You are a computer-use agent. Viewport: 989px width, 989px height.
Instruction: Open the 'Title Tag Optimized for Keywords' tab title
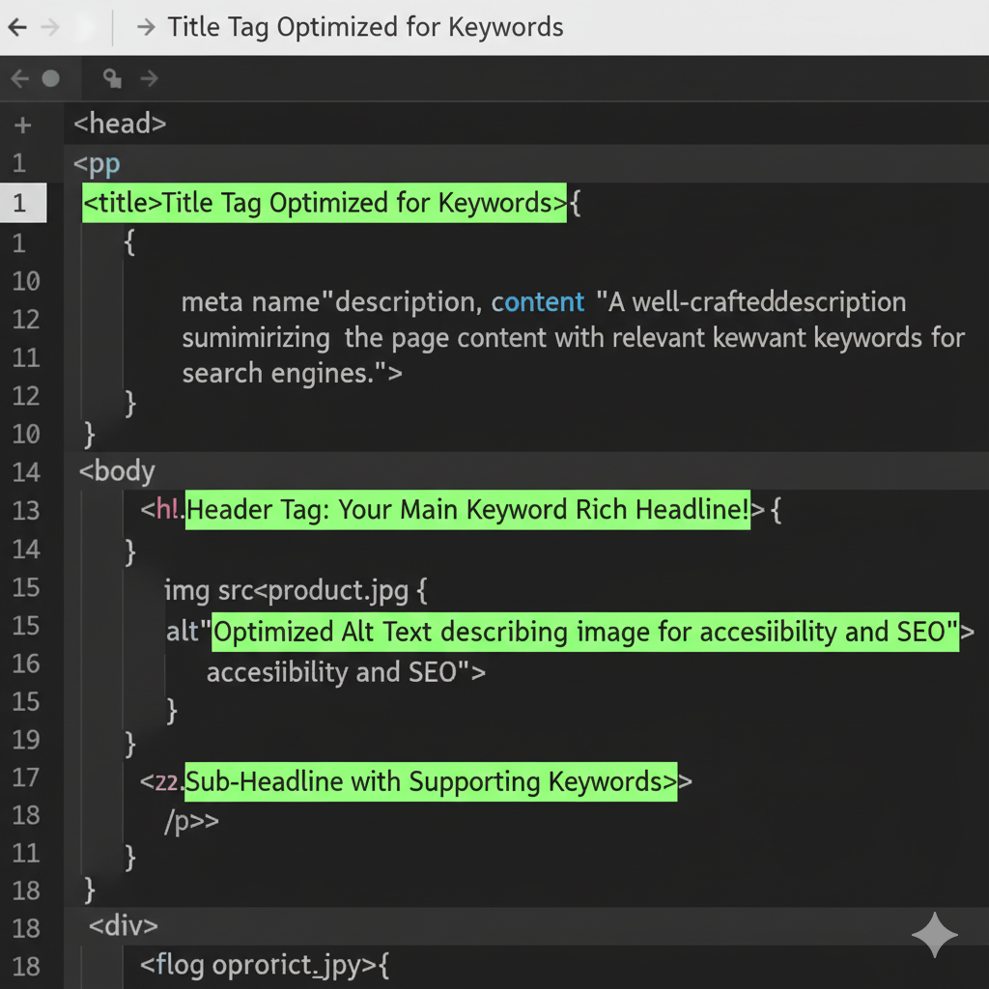point(365,27)
